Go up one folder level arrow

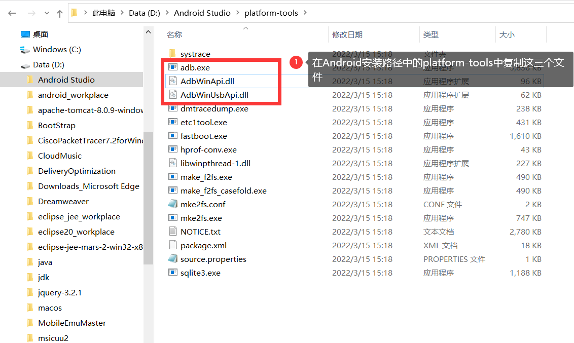coord(60,14)
